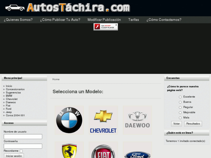Click the Iniciar sesión button

coord(14,156)
